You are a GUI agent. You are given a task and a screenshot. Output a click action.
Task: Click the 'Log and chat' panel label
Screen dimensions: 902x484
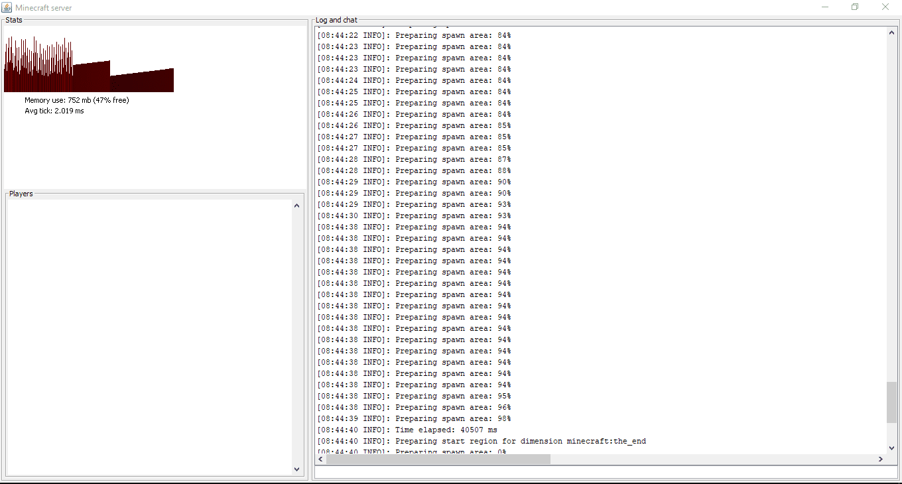[336, 21]
